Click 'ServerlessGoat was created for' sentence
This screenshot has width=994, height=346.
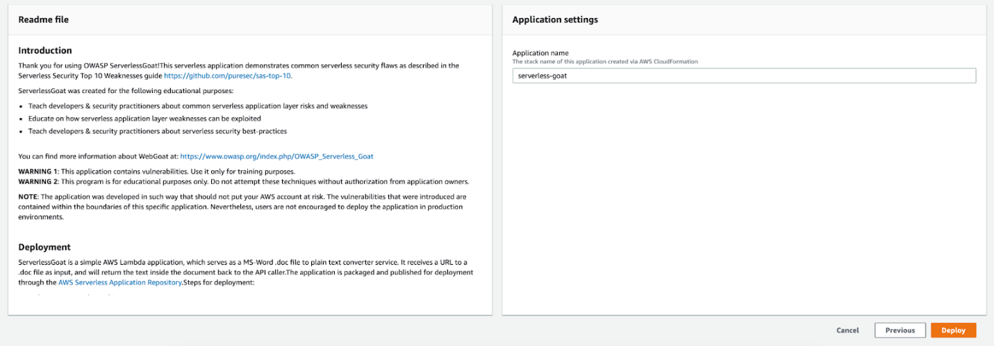[126, 91]
